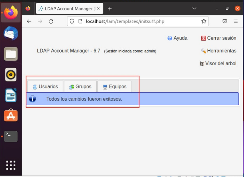The width and height of the screenshot is (244, 177).
Task: Open the Visor del arbol link
Action: pos(221,64)
